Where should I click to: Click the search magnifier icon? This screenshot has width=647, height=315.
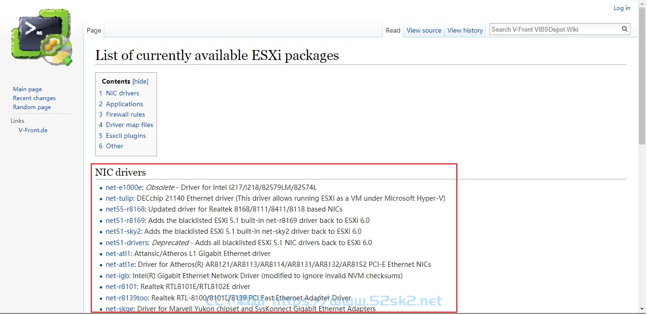coord(625,29)
